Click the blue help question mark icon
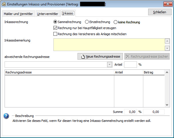174x138 pixels. pos(6,116)
